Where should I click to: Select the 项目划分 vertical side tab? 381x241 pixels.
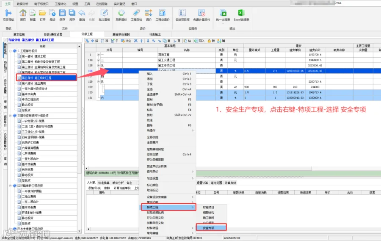click(5, 66)
